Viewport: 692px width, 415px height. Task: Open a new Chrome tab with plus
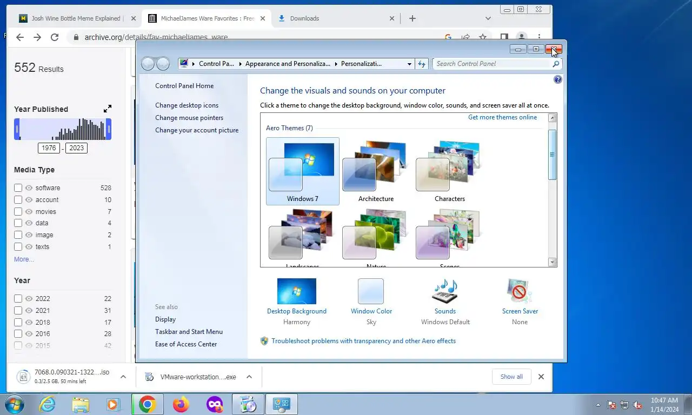(412, 18)
